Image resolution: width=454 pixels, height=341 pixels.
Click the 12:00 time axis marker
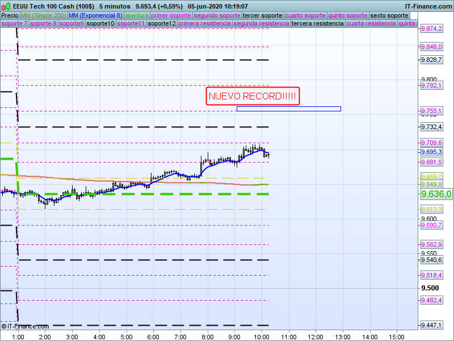coord(316,337)
